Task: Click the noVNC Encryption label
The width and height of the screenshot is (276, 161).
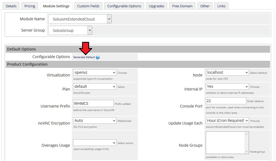Action: [54, 123]
